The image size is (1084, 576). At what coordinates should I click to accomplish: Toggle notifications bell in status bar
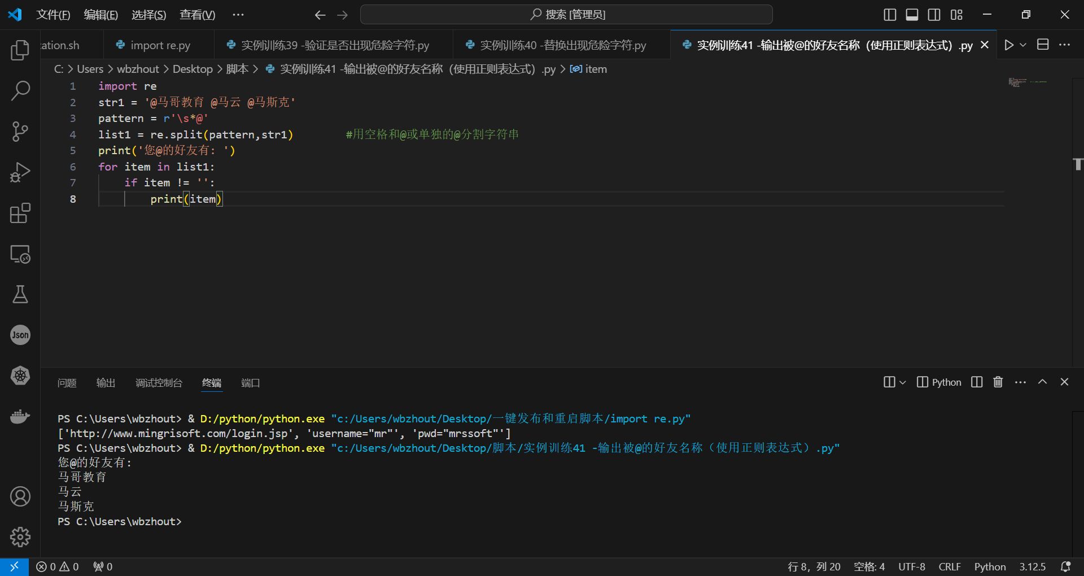click(1065, 566)
